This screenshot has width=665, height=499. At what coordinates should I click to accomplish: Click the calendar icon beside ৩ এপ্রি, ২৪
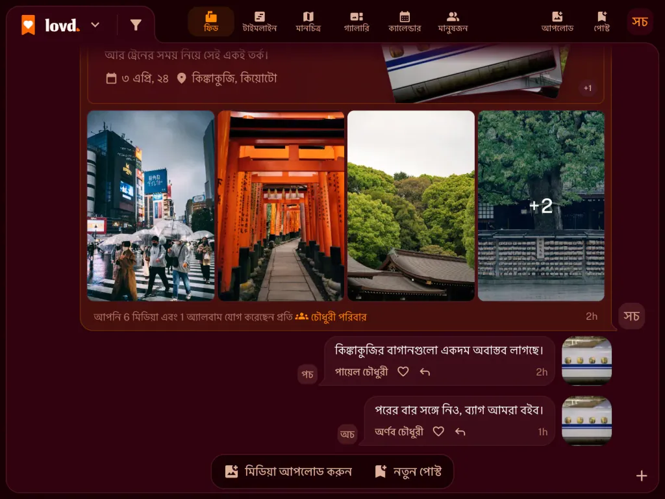click(x=111, y=79)
